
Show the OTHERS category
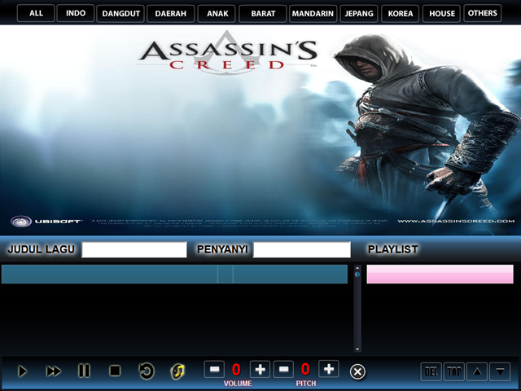(x=483, y=13)
